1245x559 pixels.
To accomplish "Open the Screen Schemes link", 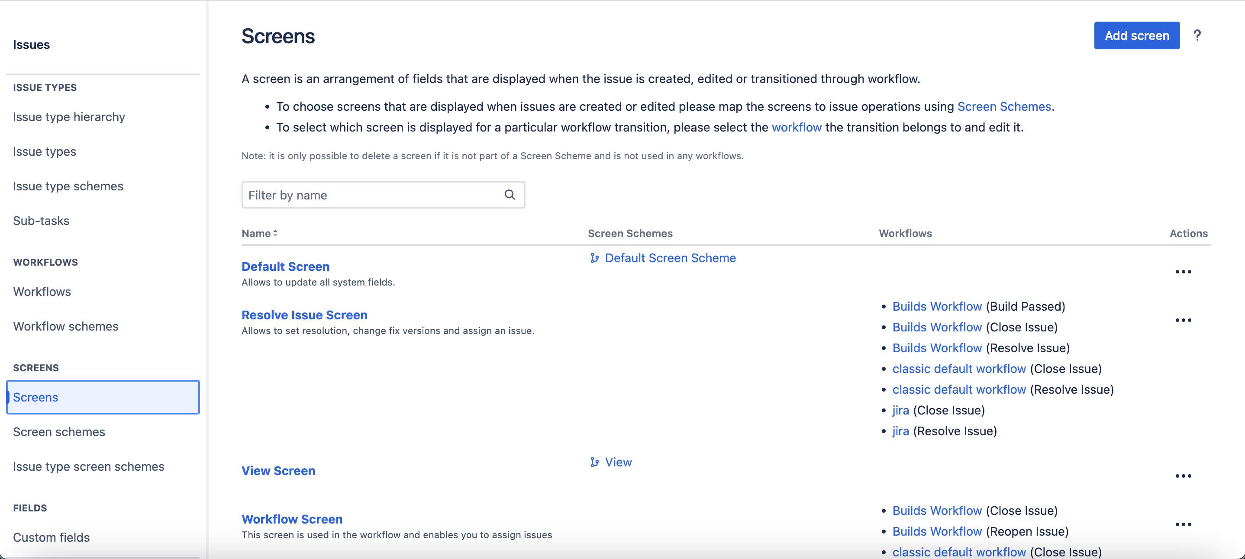I will click(x=1004, y=106).
